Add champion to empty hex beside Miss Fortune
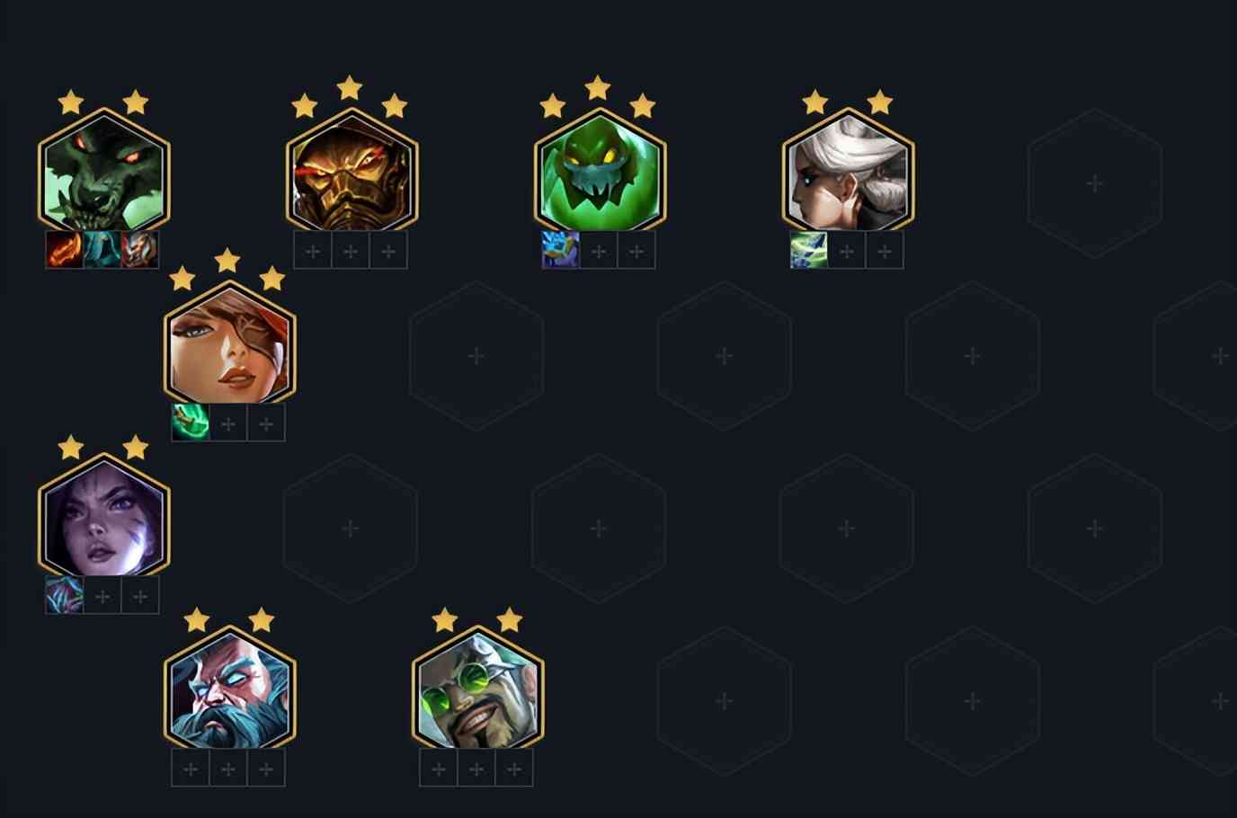 [476, 356]
